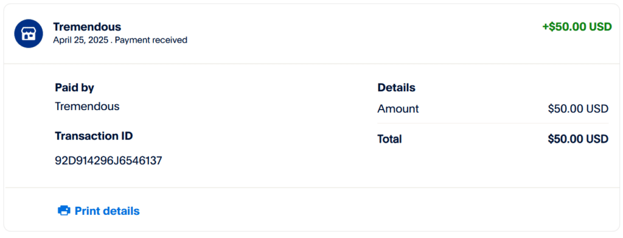The height and width of the screenshot is (238, 623).
Task: Click the divider line above Total row
Action: click(493, 123)
